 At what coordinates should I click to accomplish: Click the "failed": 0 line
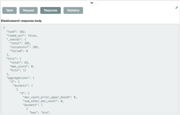click(19, 51)
